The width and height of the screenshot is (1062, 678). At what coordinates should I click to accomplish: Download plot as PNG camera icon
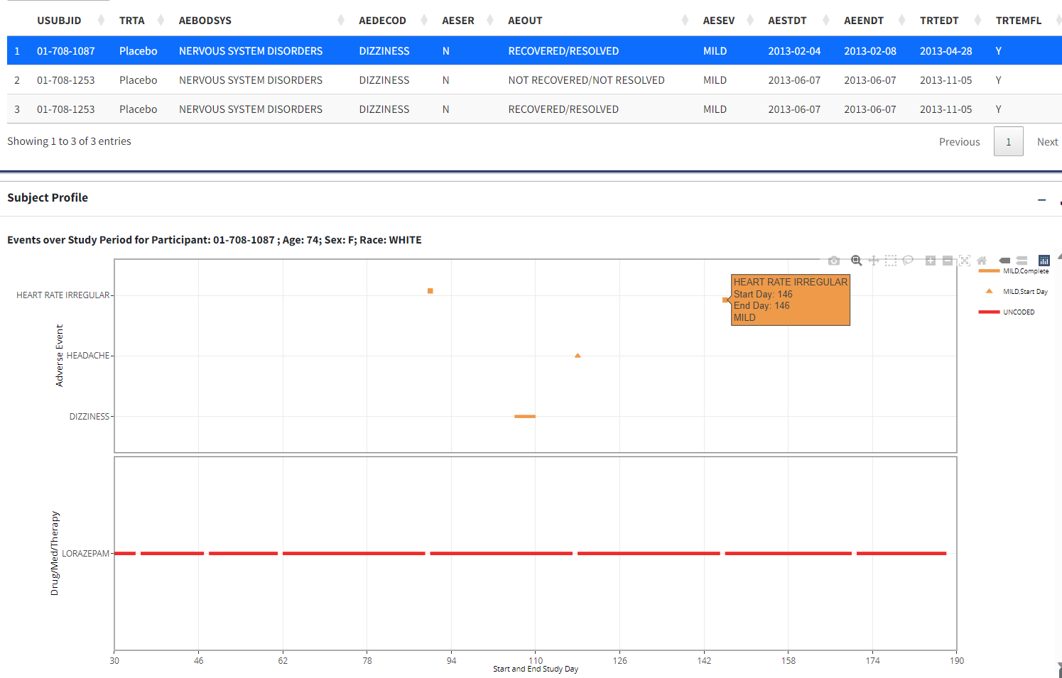(834, 261)
